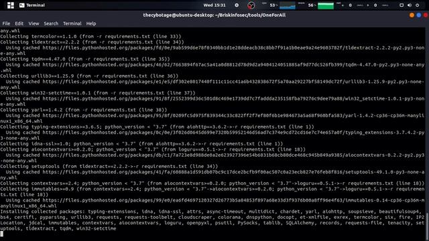Open the memory usage green graph

pyautogui.click(x=326, y=5)
